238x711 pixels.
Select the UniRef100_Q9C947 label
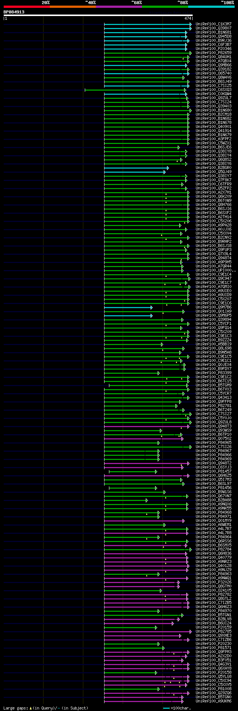tap(213, 278)
